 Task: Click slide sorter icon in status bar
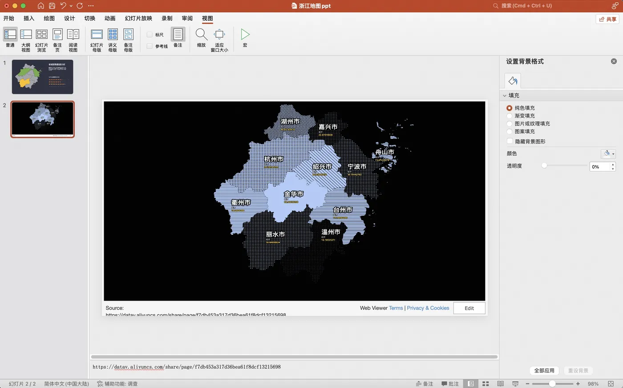click(x=485, y=384)
